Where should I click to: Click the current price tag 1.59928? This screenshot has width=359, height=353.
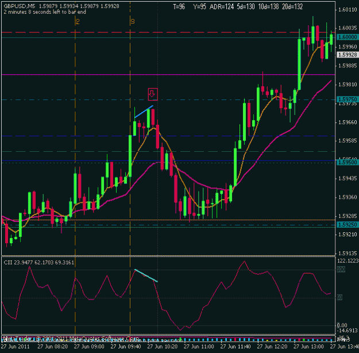tap(348, 55)
